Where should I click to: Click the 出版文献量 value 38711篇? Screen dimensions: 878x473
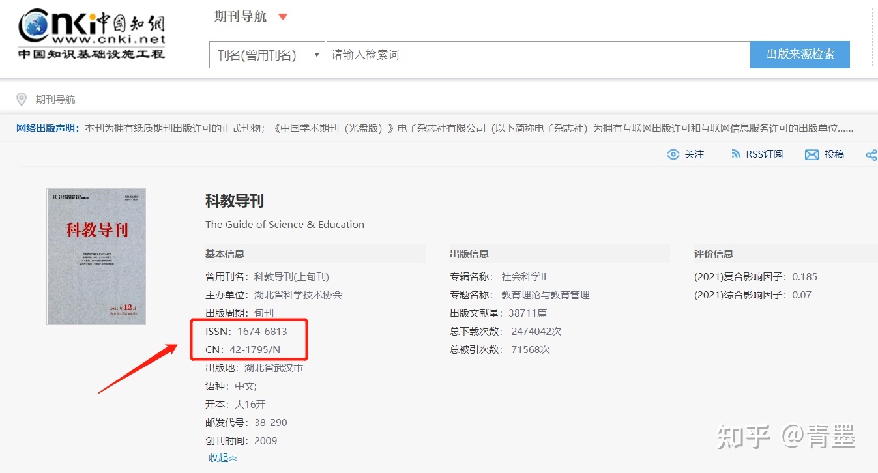click(528, 313)
